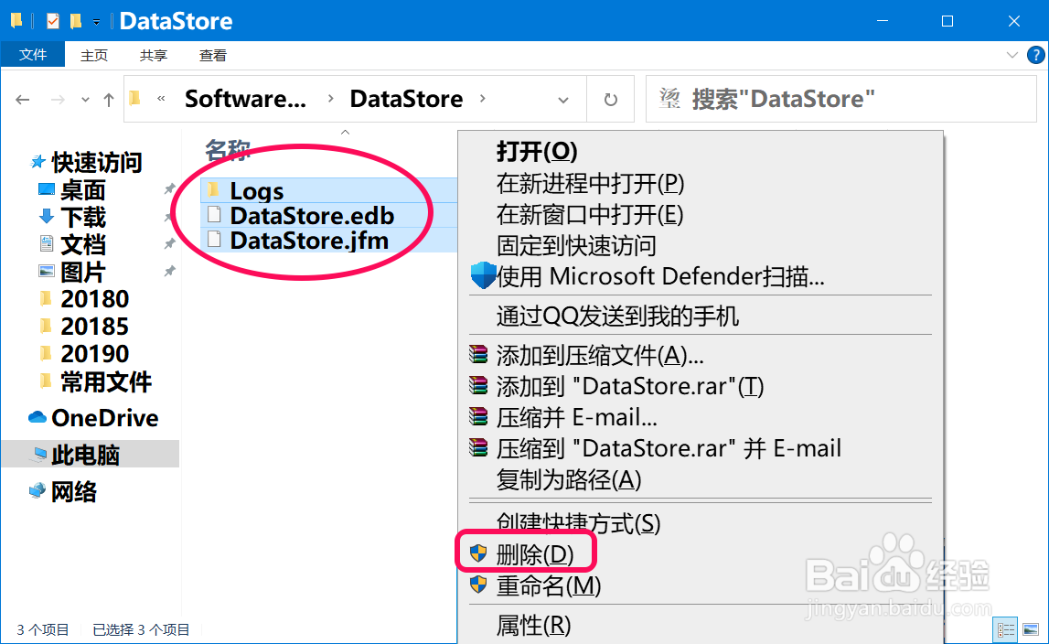Go up one folder level
The height and width of the screenshot is (644, 1049).
coord(109,100)
